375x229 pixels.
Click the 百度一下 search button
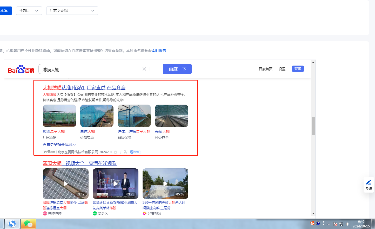(x=178, y=69)
